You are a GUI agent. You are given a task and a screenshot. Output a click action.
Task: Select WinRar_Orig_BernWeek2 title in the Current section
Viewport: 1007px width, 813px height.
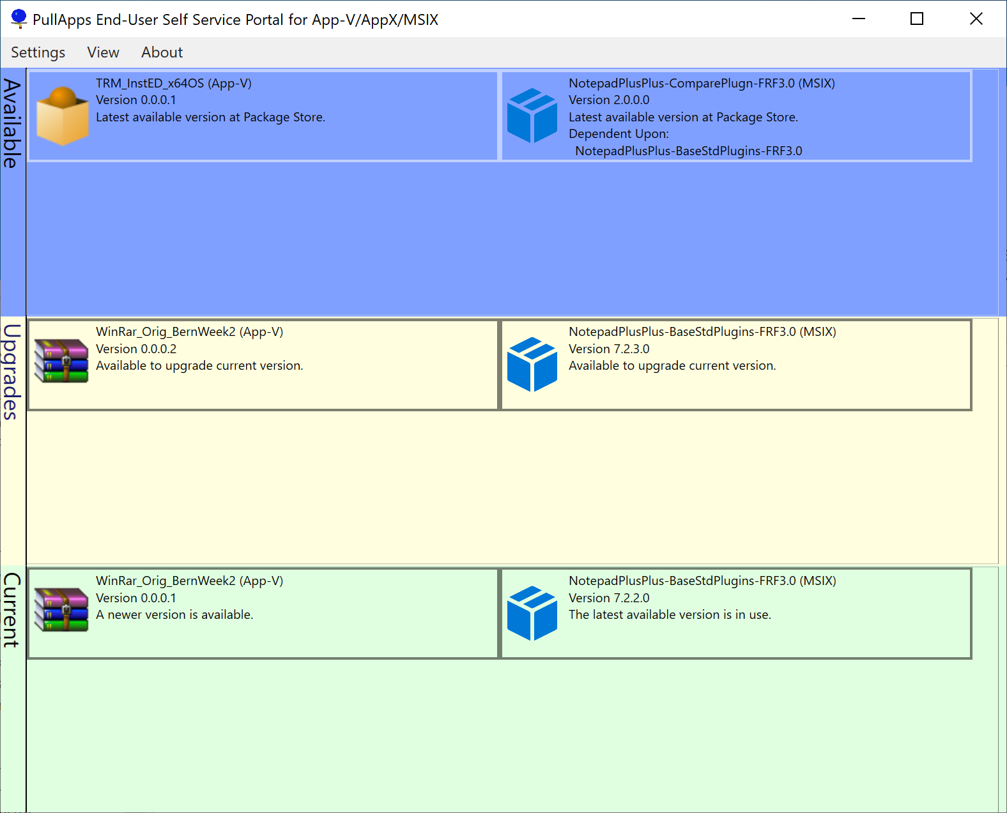coord(189,581)
